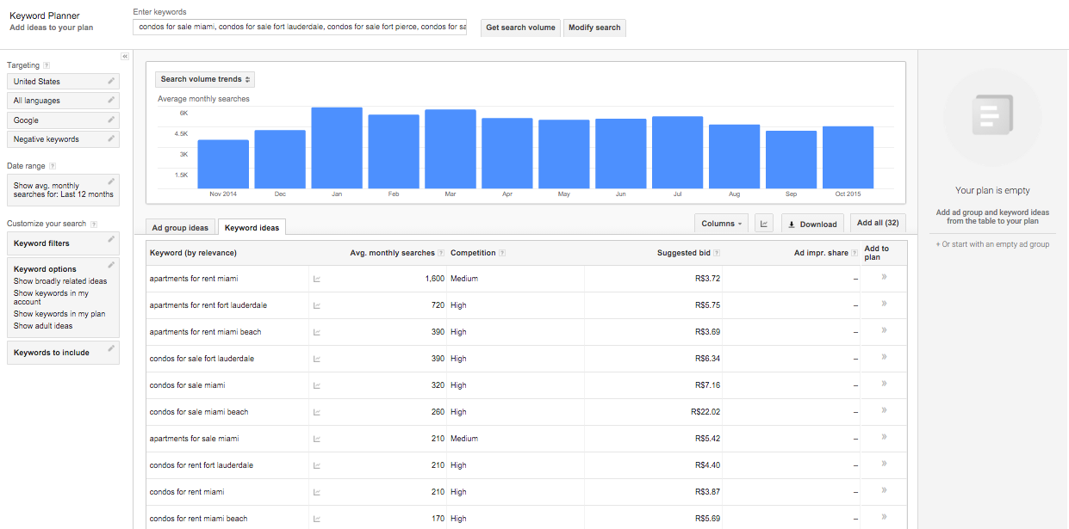Click 1,600 monthly searches value
Screen dimensions: 1069x529
click(x=435, y=279)
